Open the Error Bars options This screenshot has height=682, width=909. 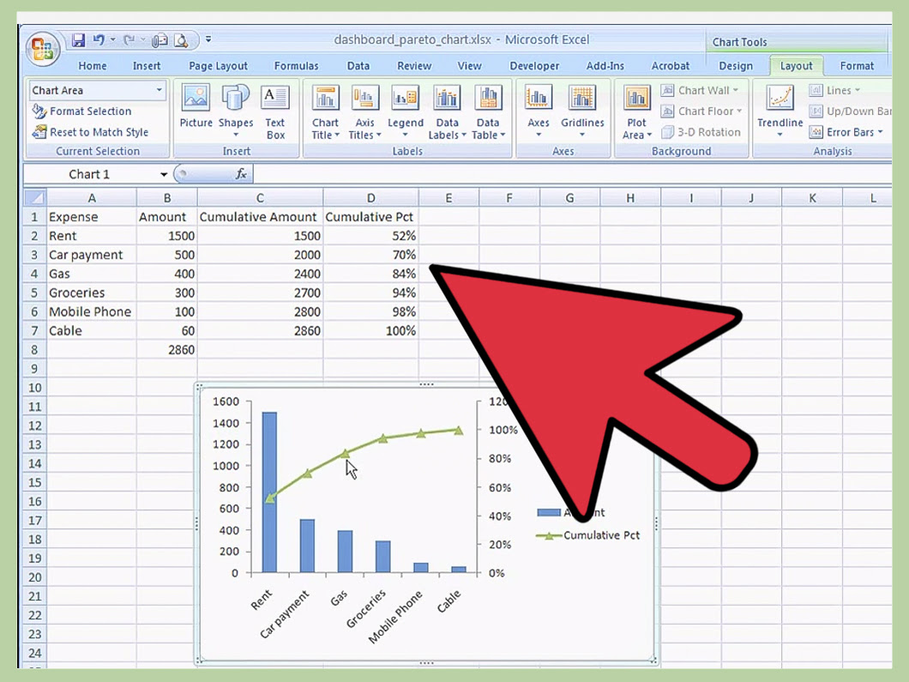coord(846,132)
